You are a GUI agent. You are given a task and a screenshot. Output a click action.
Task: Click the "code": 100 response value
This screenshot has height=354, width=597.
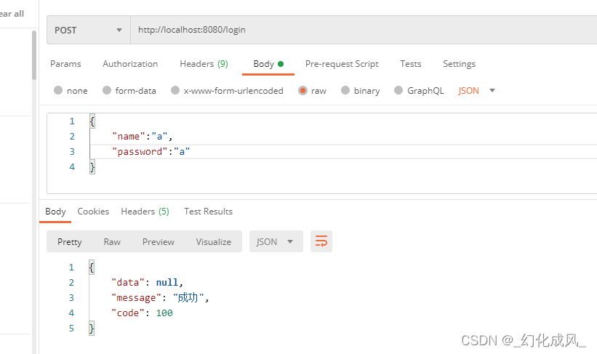164,313
